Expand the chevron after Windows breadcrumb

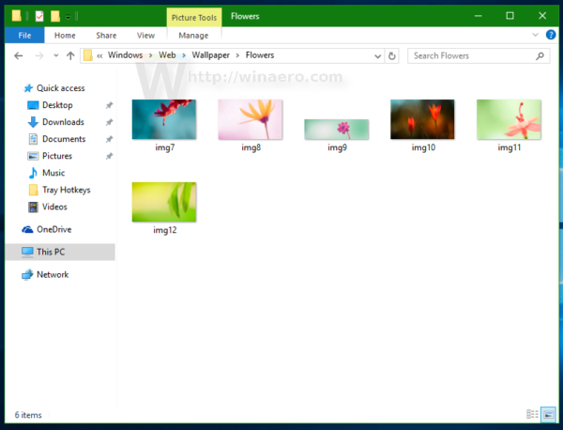click(151, 55)
